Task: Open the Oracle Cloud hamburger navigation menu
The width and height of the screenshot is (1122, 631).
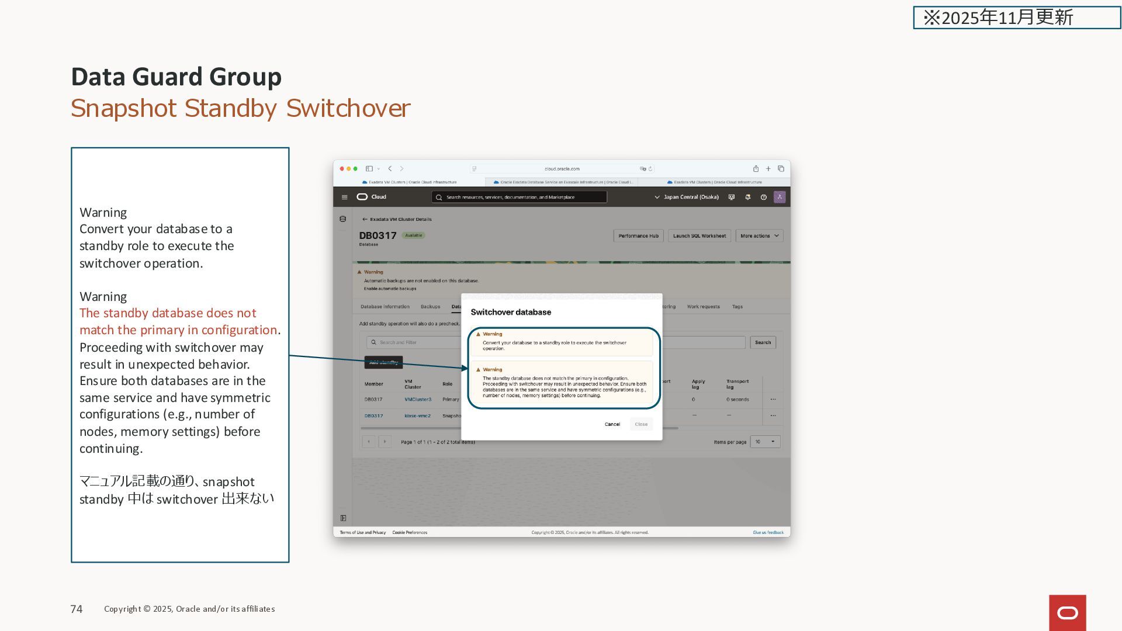Action: click(344, 197)
